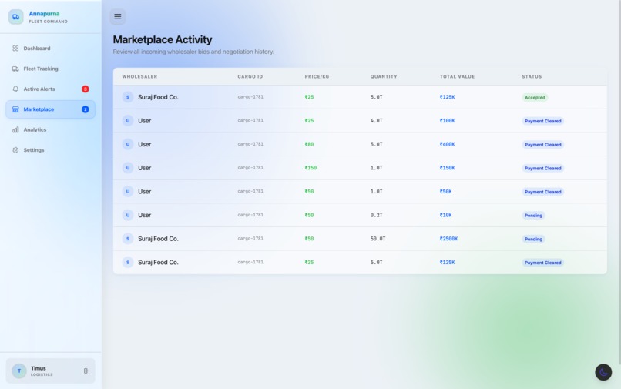Click Payment Cleared badge in the ₹50K row
The height and width of the screenshot is (389, 621).
coord(542,192)
